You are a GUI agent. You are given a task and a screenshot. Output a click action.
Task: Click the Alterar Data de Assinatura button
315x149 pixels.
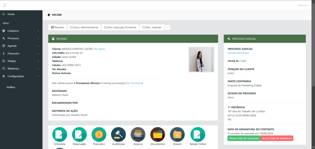click(244, 139)
